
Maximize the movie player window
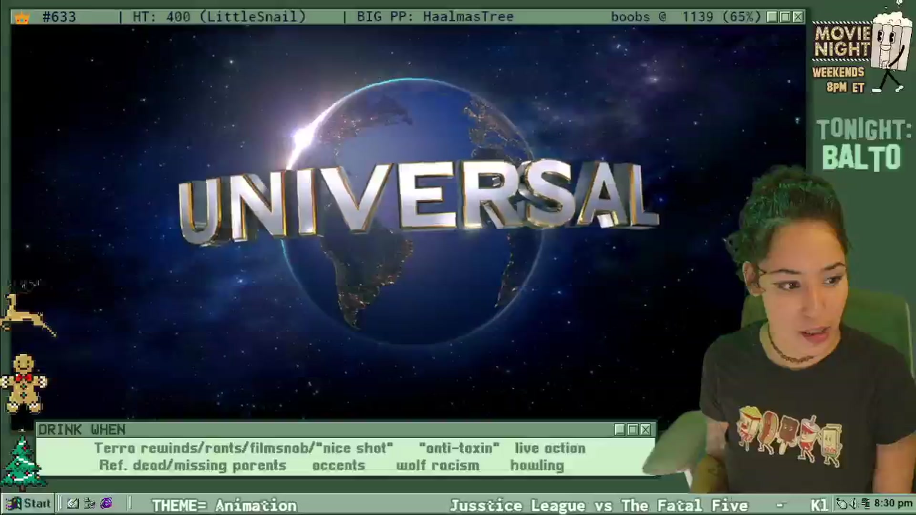[785, 17]
